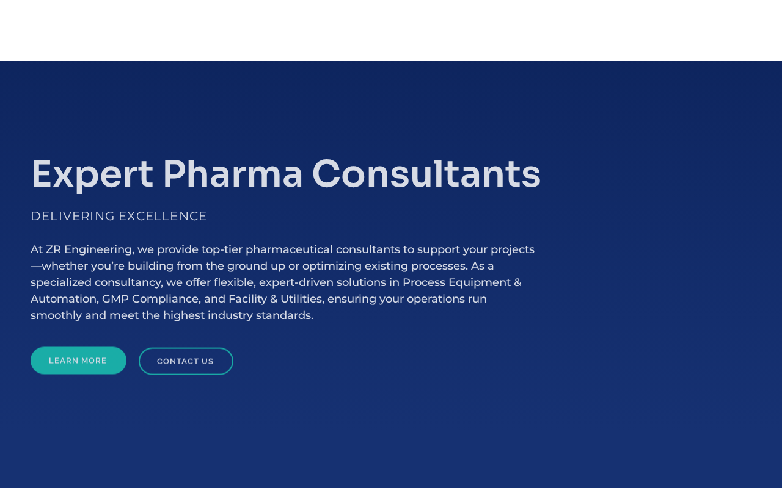Click the ZR Engineering text in paragraph
Screen dimensions: 782x488
[x=89, y=249]
